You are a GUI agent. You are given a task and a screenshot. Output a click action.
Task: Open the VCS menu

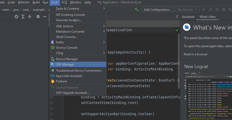click(64, 2)
